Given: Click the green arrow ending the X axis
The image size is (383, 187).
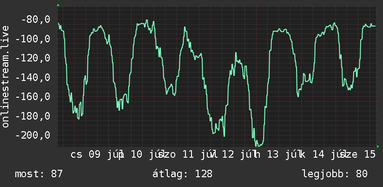Looking at the screenshot, I should [378, 147].
